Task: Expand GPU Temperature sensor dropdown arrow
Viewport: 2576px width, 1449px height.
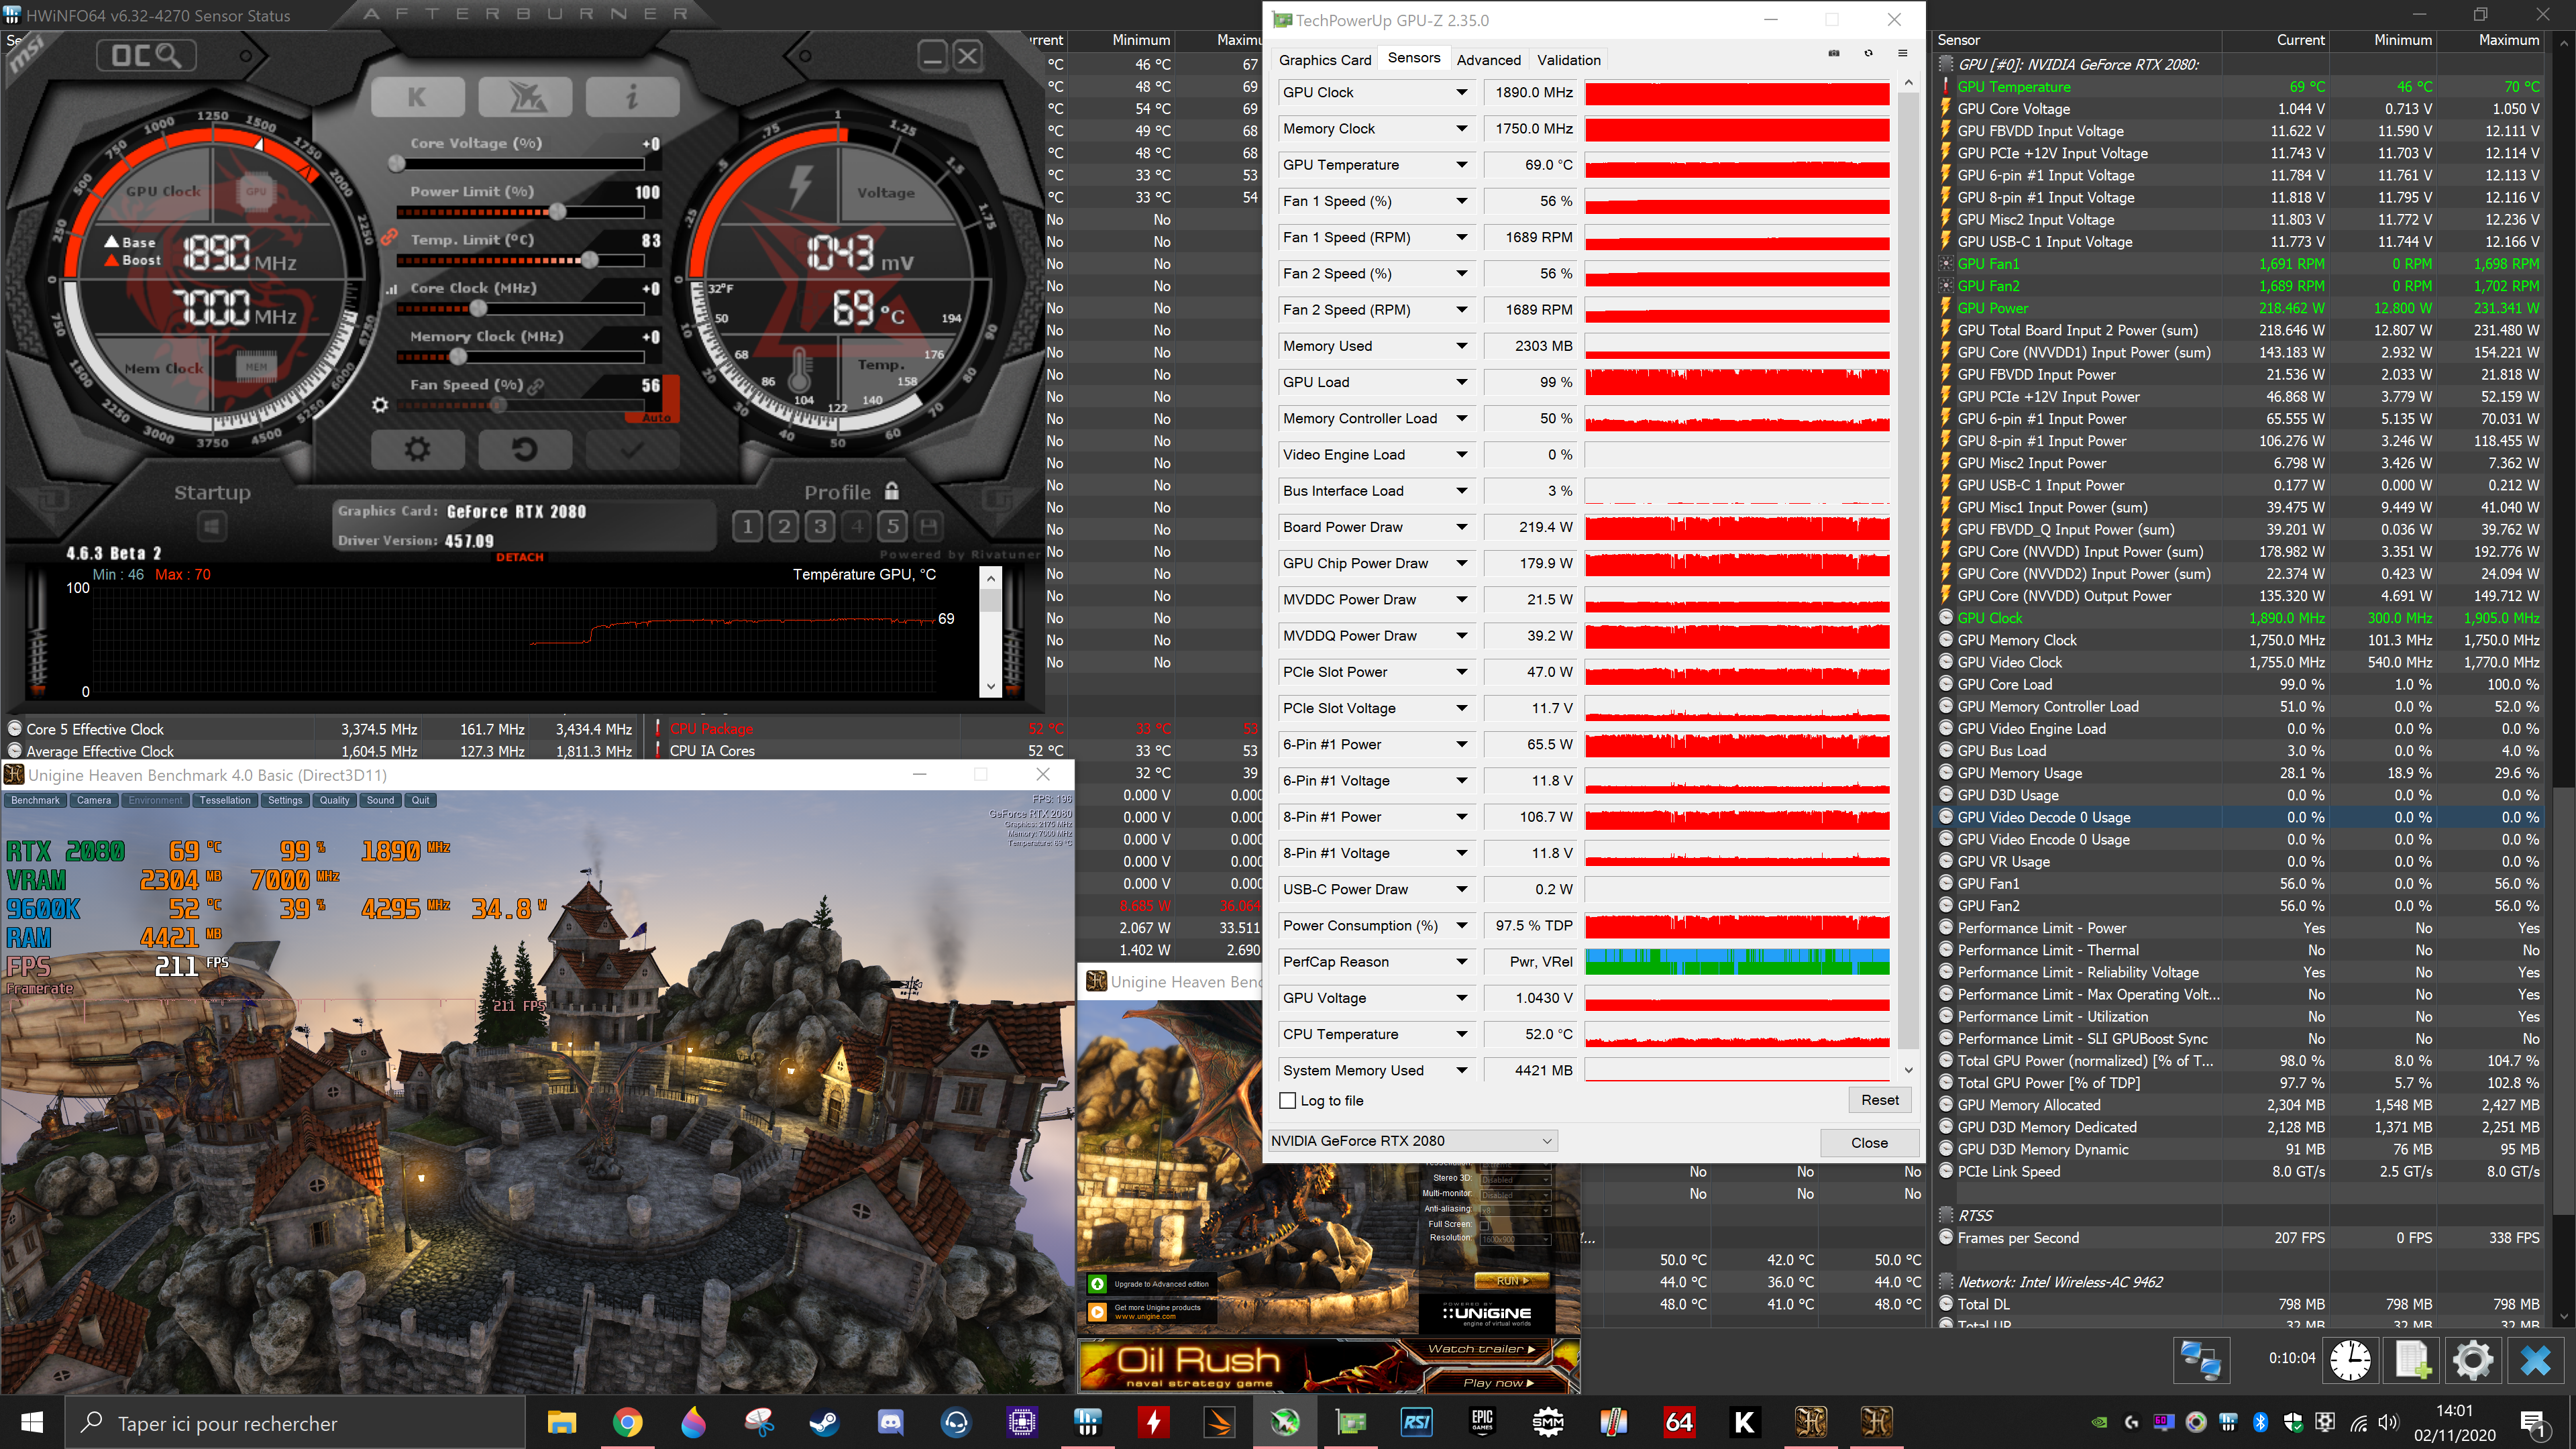Action: tap(1462, 165)
